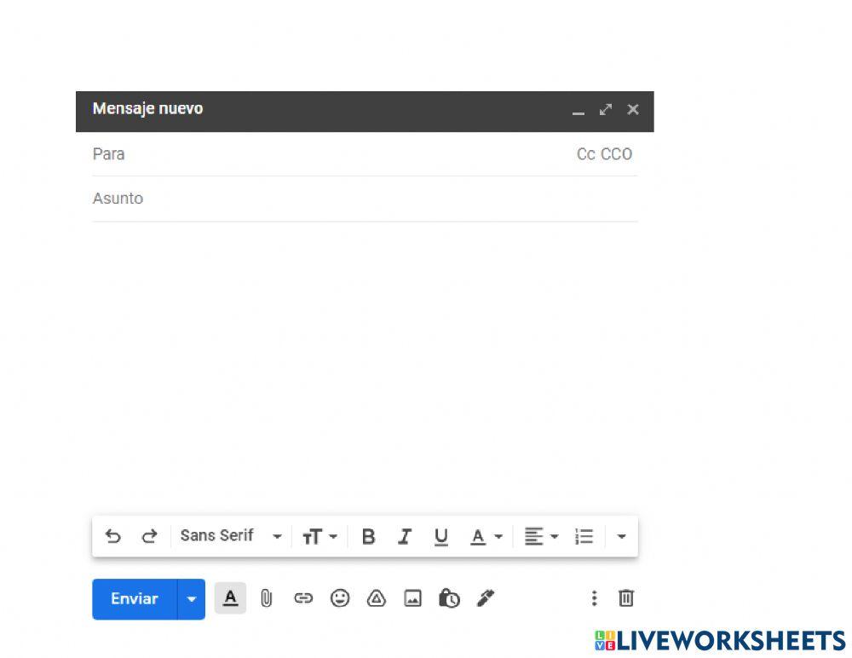
Task: Add CCO recipients
Action: [617, 154]
